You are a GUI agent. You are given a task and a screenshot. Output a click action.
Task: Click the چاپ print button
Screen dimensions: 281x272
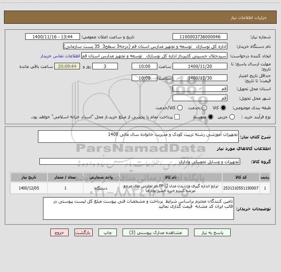tap(108, 233)
